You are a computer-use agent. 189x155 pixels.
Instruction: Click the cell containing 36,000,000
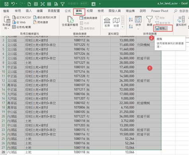pos(123,116)
